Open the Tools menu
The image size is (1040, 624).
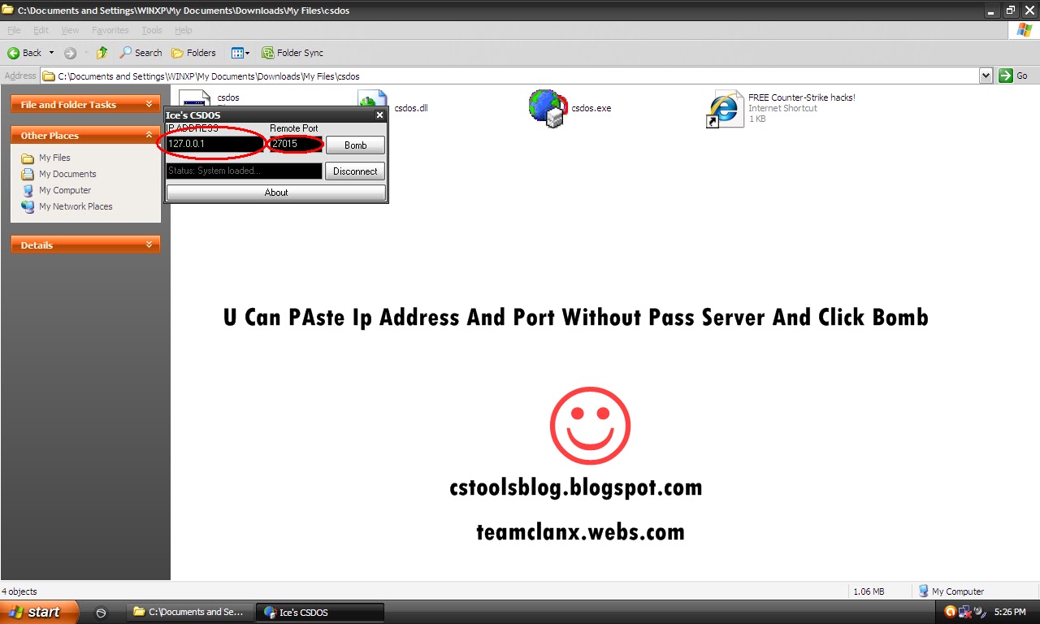tap(152, 30)
